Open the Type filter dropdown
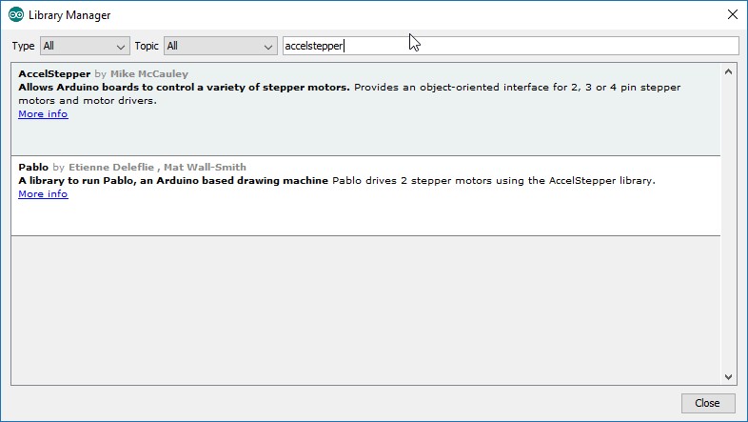 84,46
